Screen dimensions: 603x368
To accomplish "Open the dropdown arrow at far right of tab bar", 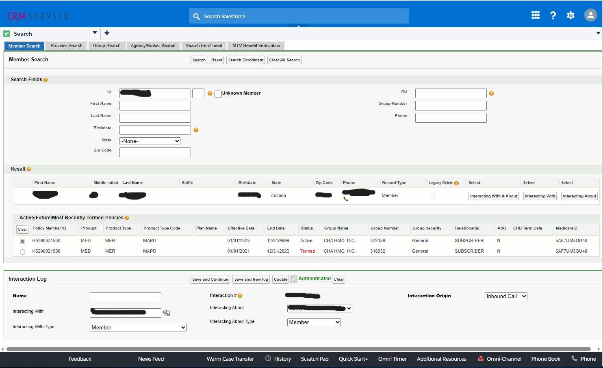I will (598, 33).
